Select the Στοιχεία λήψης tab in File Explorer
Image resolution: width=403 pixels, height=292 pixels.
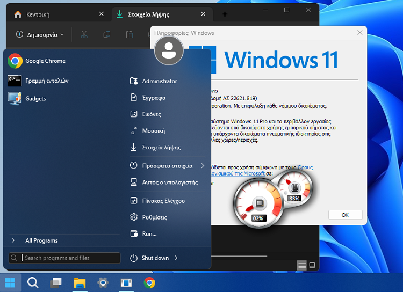[162, 14]
